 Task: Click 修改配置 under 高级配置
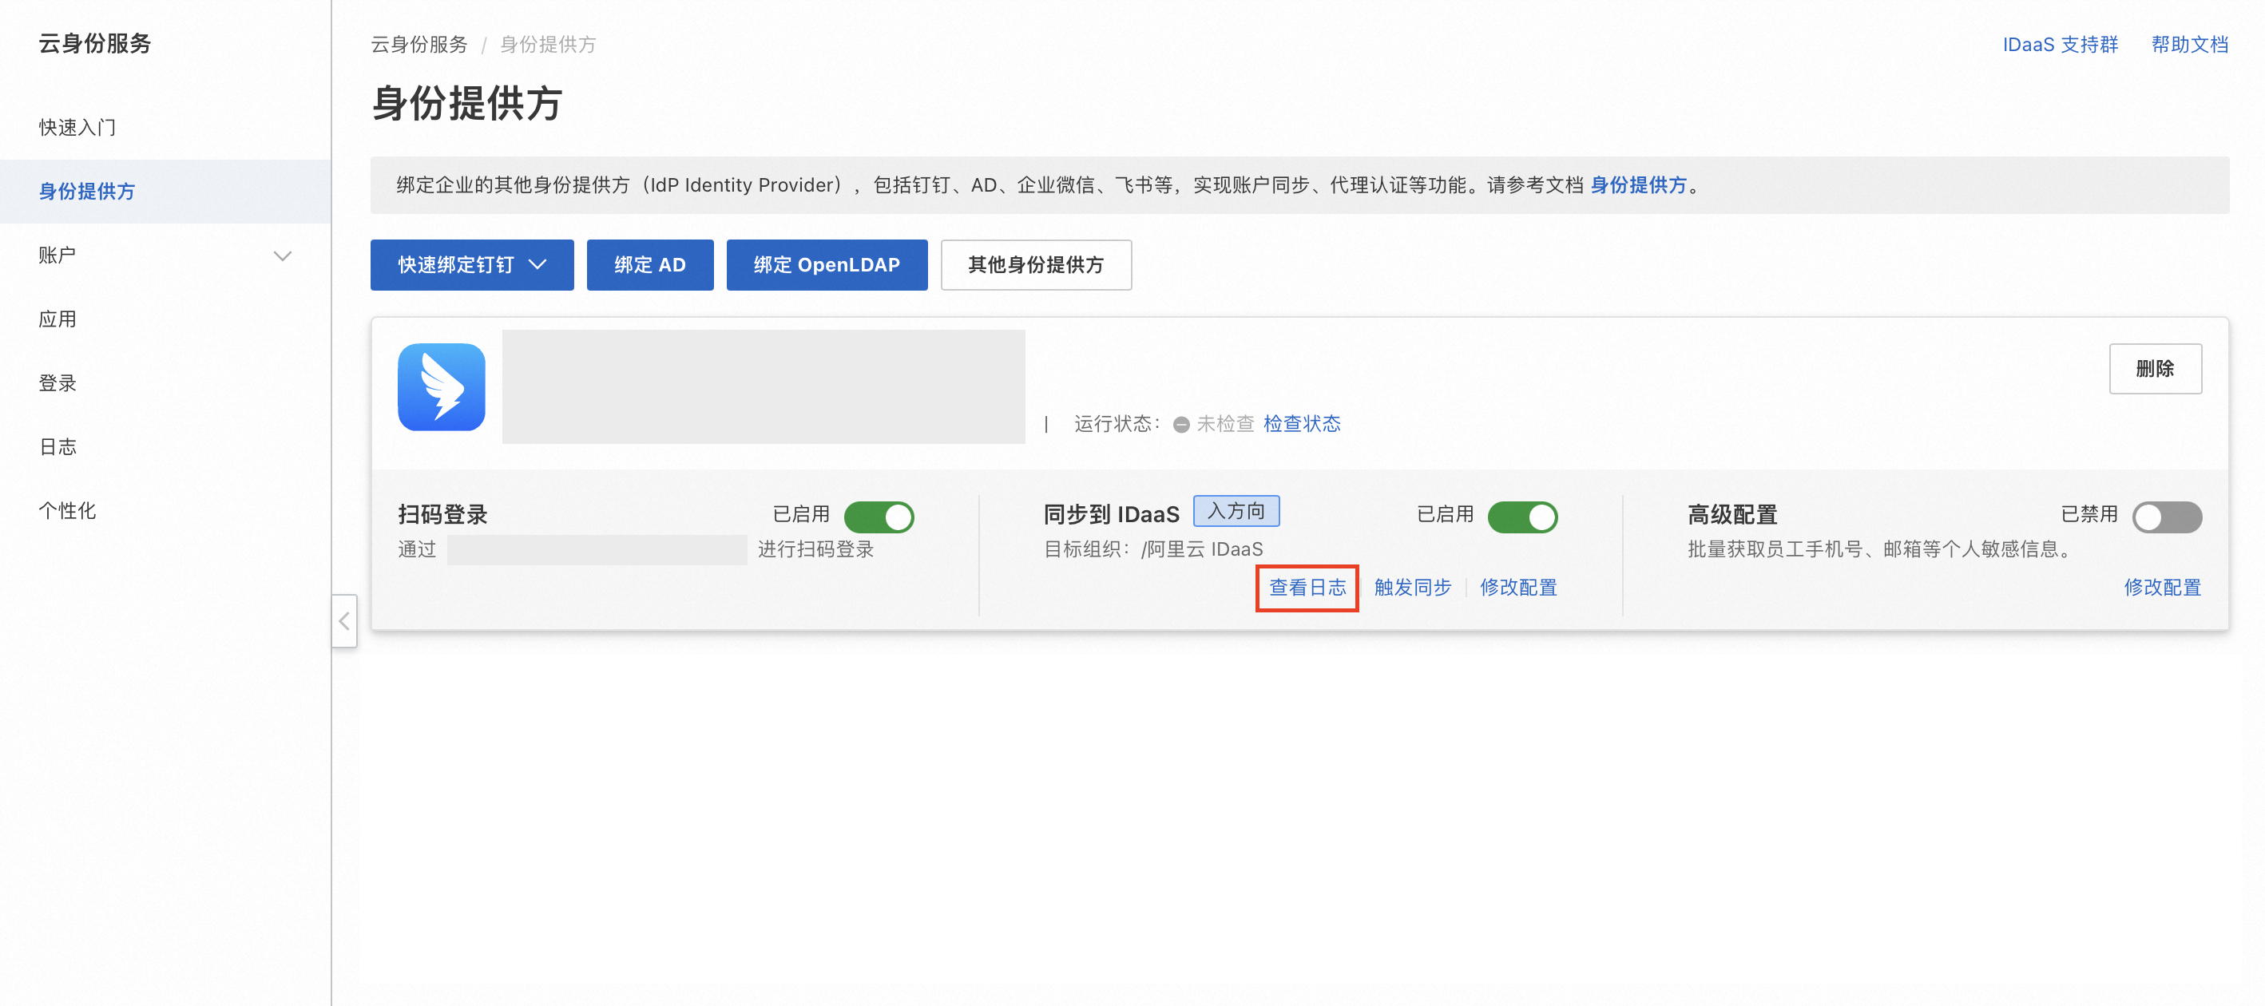[x=2162, y=588]
